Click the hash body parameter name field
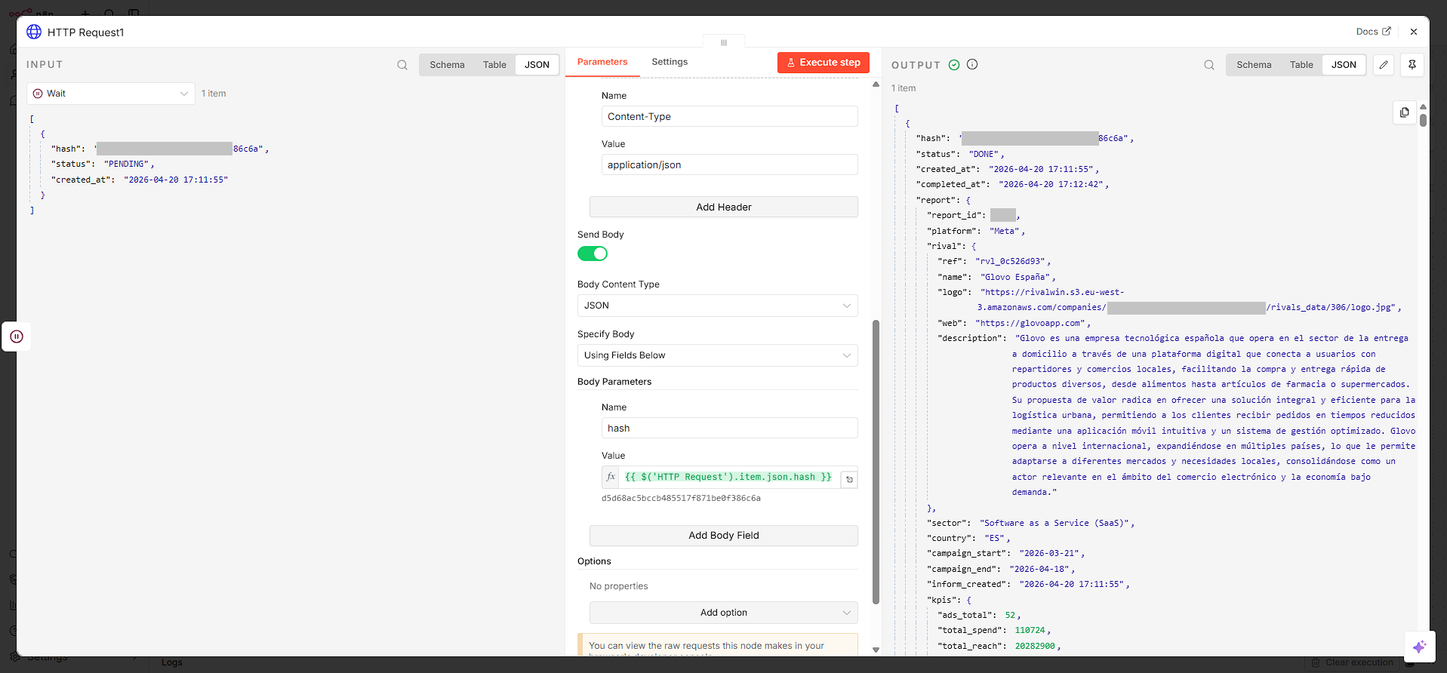Viewport: 1447px width, 673px height. [x=729, y=428]
